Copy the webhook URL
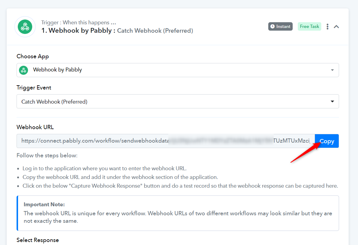The image size is (358, 245). point(327,141)
